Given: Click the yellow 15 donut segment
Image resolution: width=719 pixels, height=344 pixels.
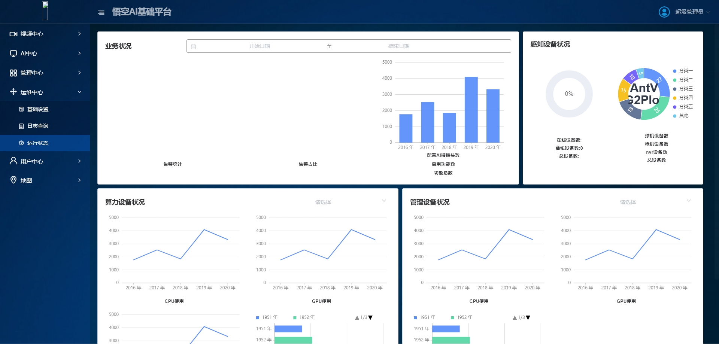Looking at the screenshot, I should (623, 90).
